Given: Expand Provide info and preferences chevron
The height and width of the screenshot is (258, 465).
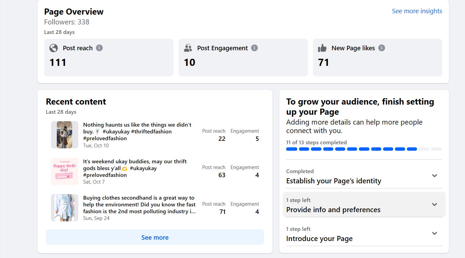Looking at the screenshot, I should coord(434,204).
